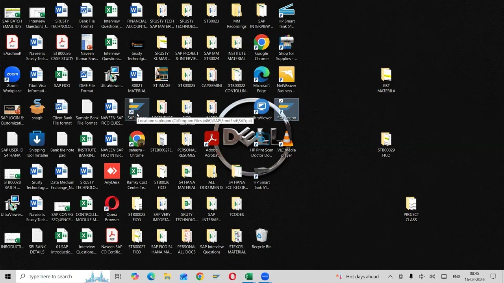Launch AnyDesk from desktop
This screenshot has width=504, height=283.
tap(112, 175)
